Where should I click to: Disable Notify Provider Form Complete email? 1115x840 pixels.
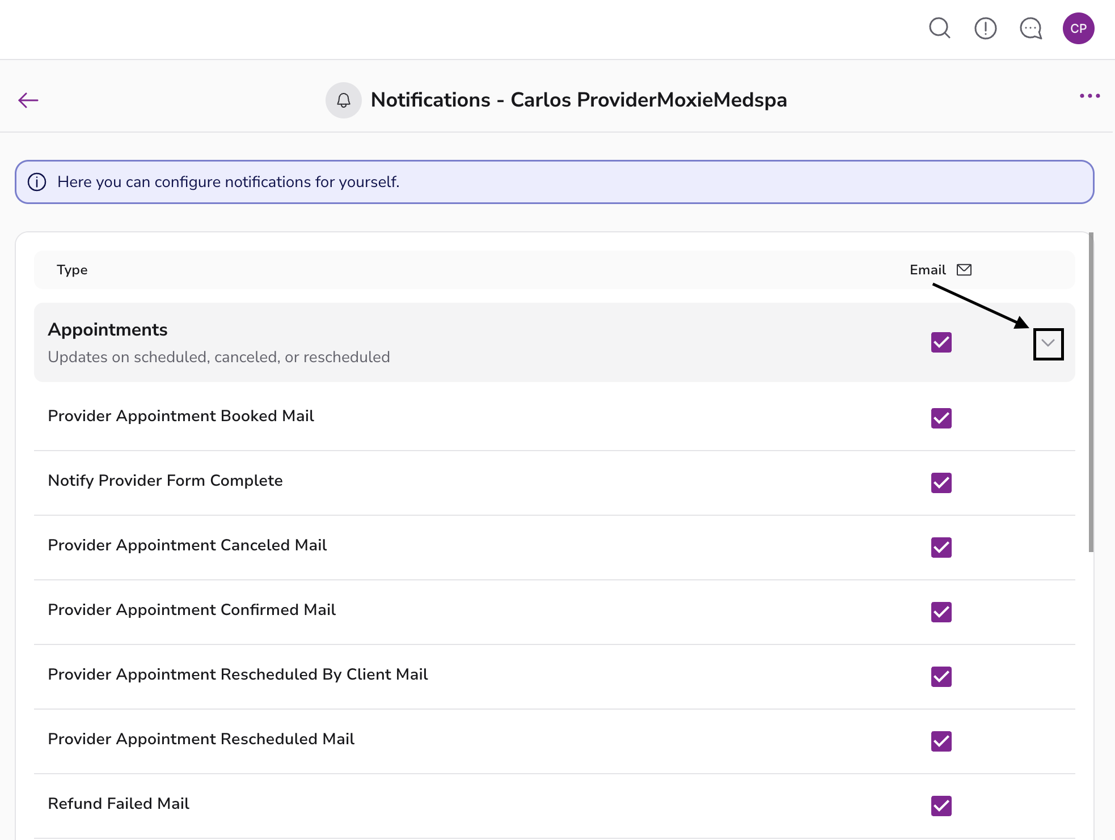point(941,483)
